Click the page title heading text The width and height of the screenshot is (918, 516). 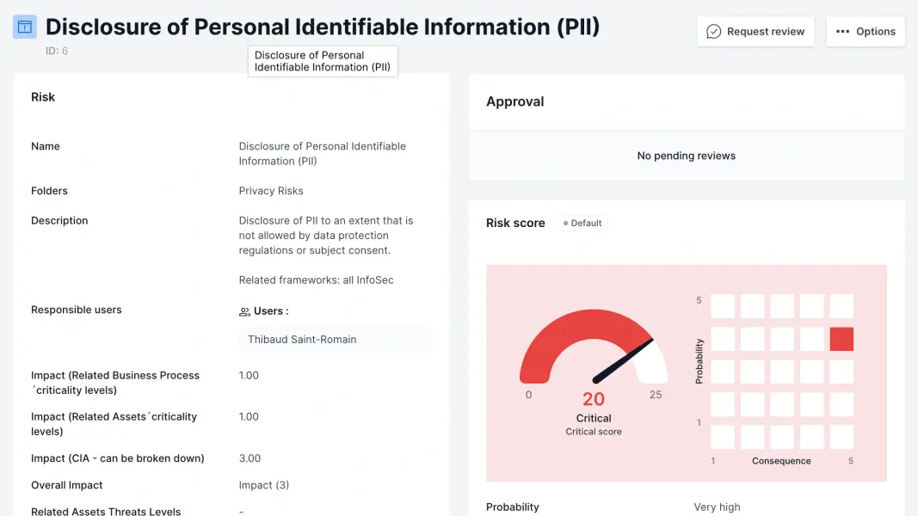(323, 27)
